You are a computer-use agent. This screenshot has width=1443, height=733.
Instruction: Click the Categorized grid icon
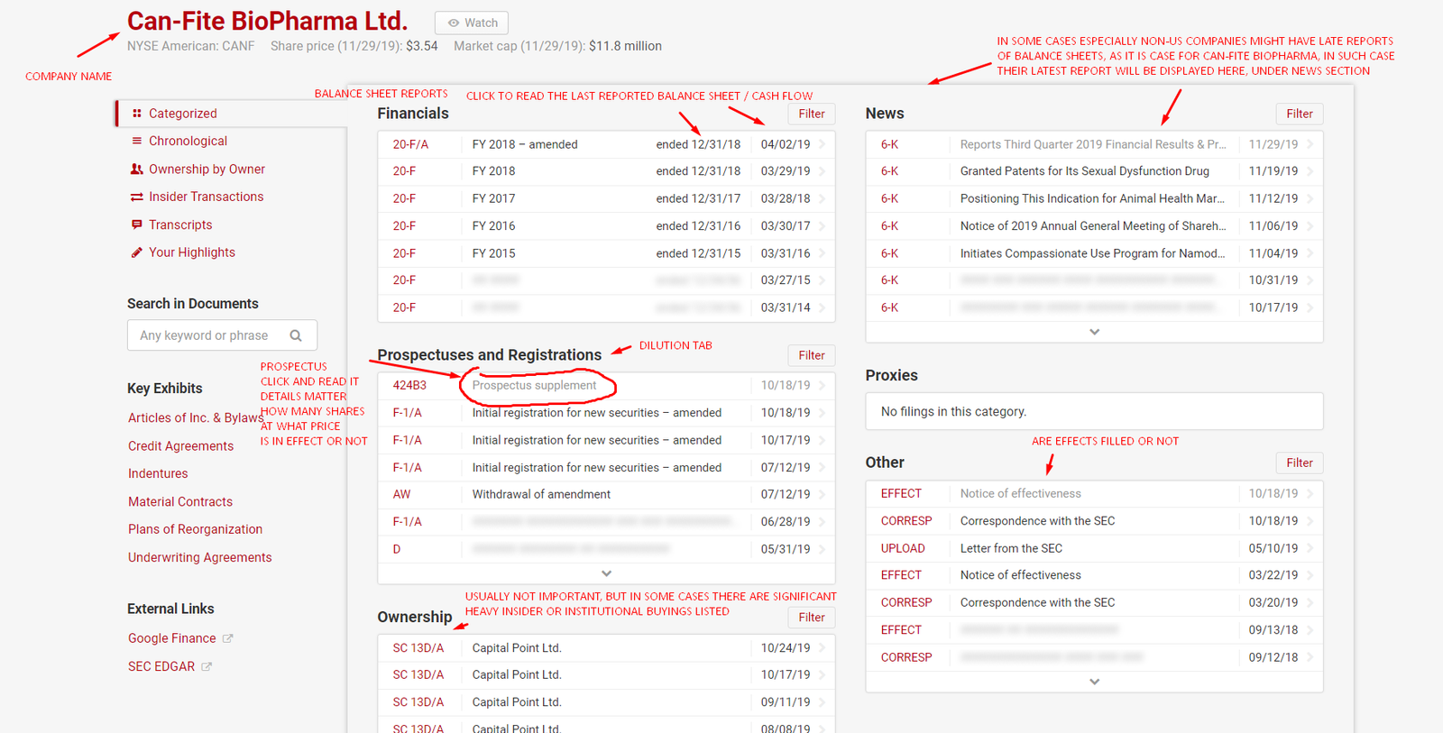tap(137, 114)
